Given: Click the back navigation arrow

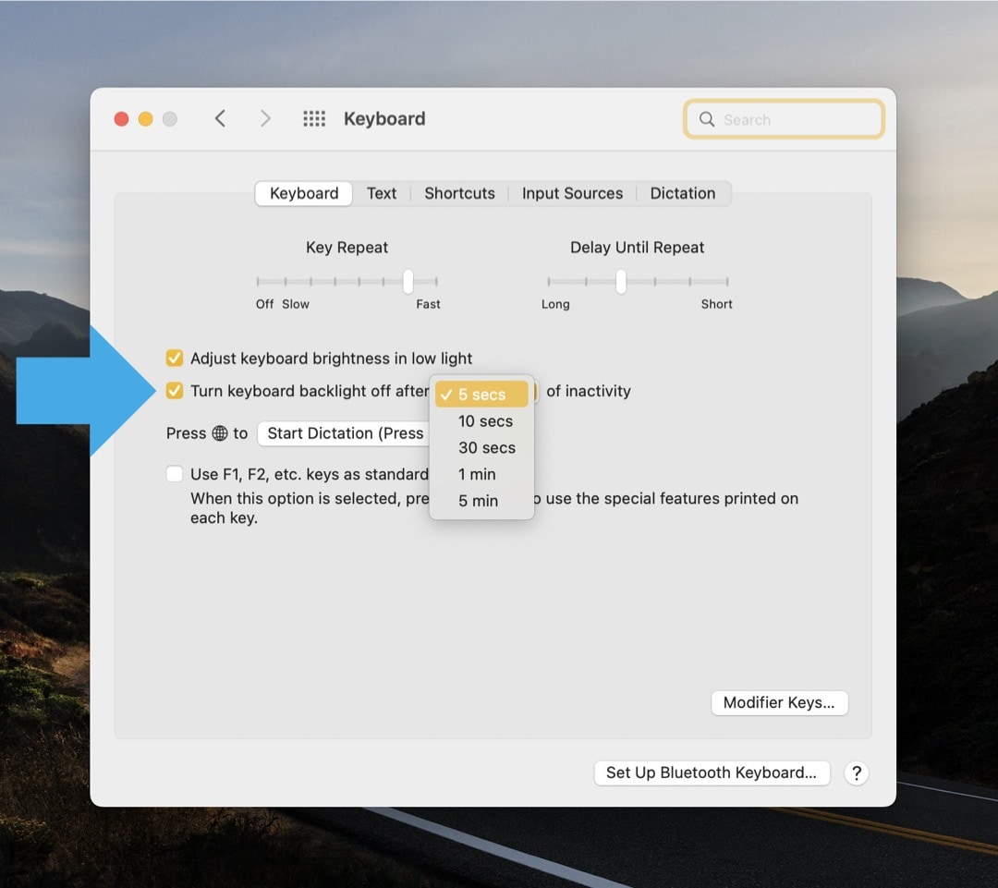Looking at the screenshot, I should 220,118.
